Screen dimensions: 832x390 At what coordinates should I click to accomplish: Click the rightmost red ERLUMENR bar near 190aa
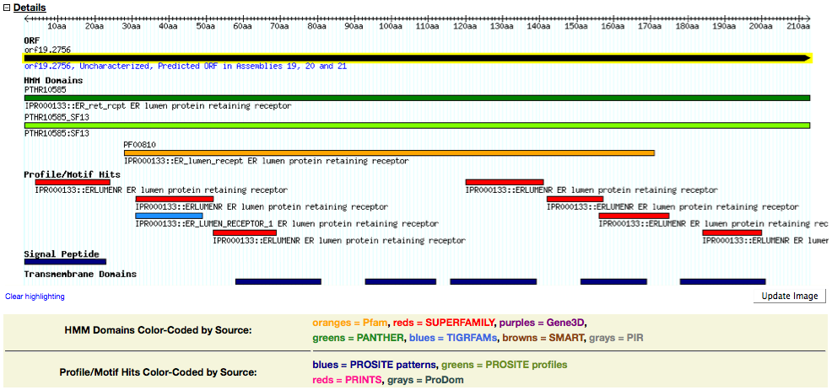(732, 232)
